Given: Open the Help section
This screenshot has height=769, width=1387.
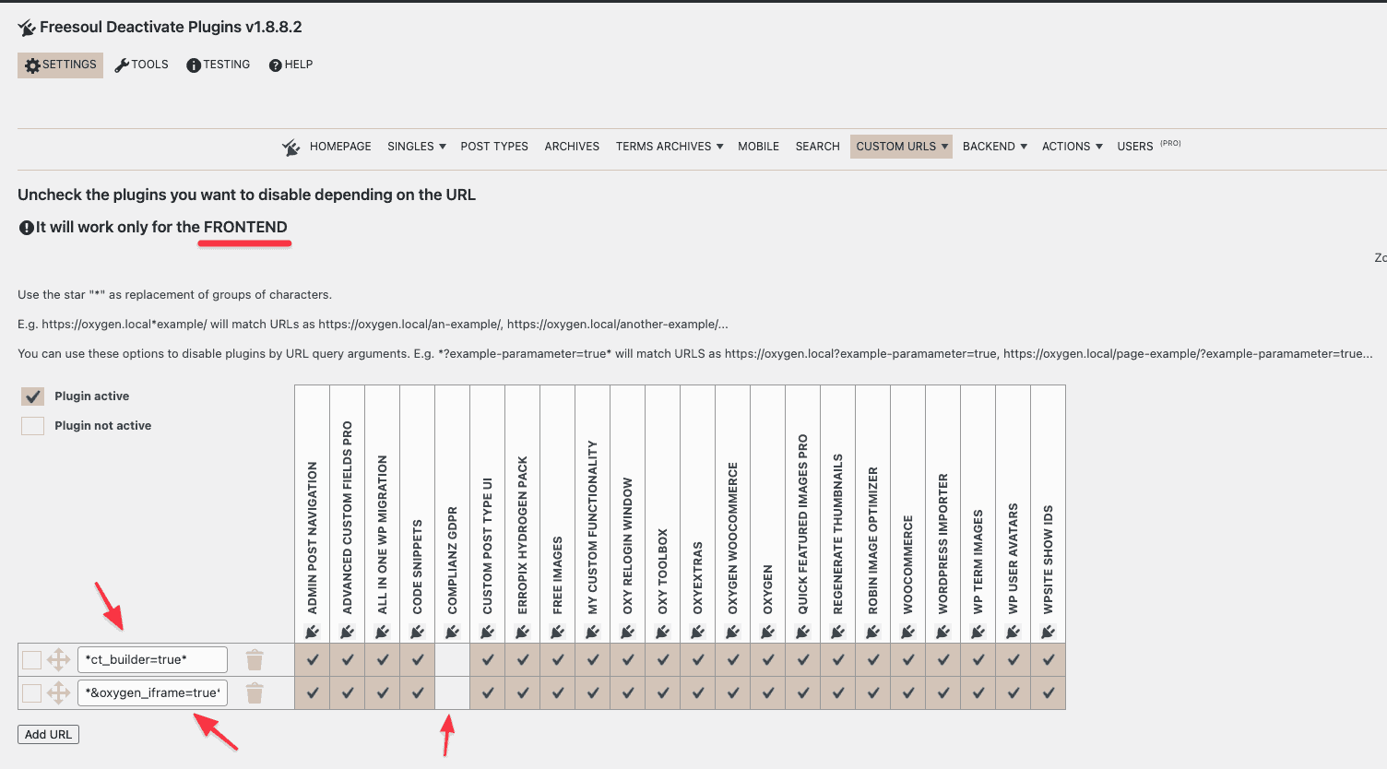Looking at the screenshot, I should tap(290, 65).
